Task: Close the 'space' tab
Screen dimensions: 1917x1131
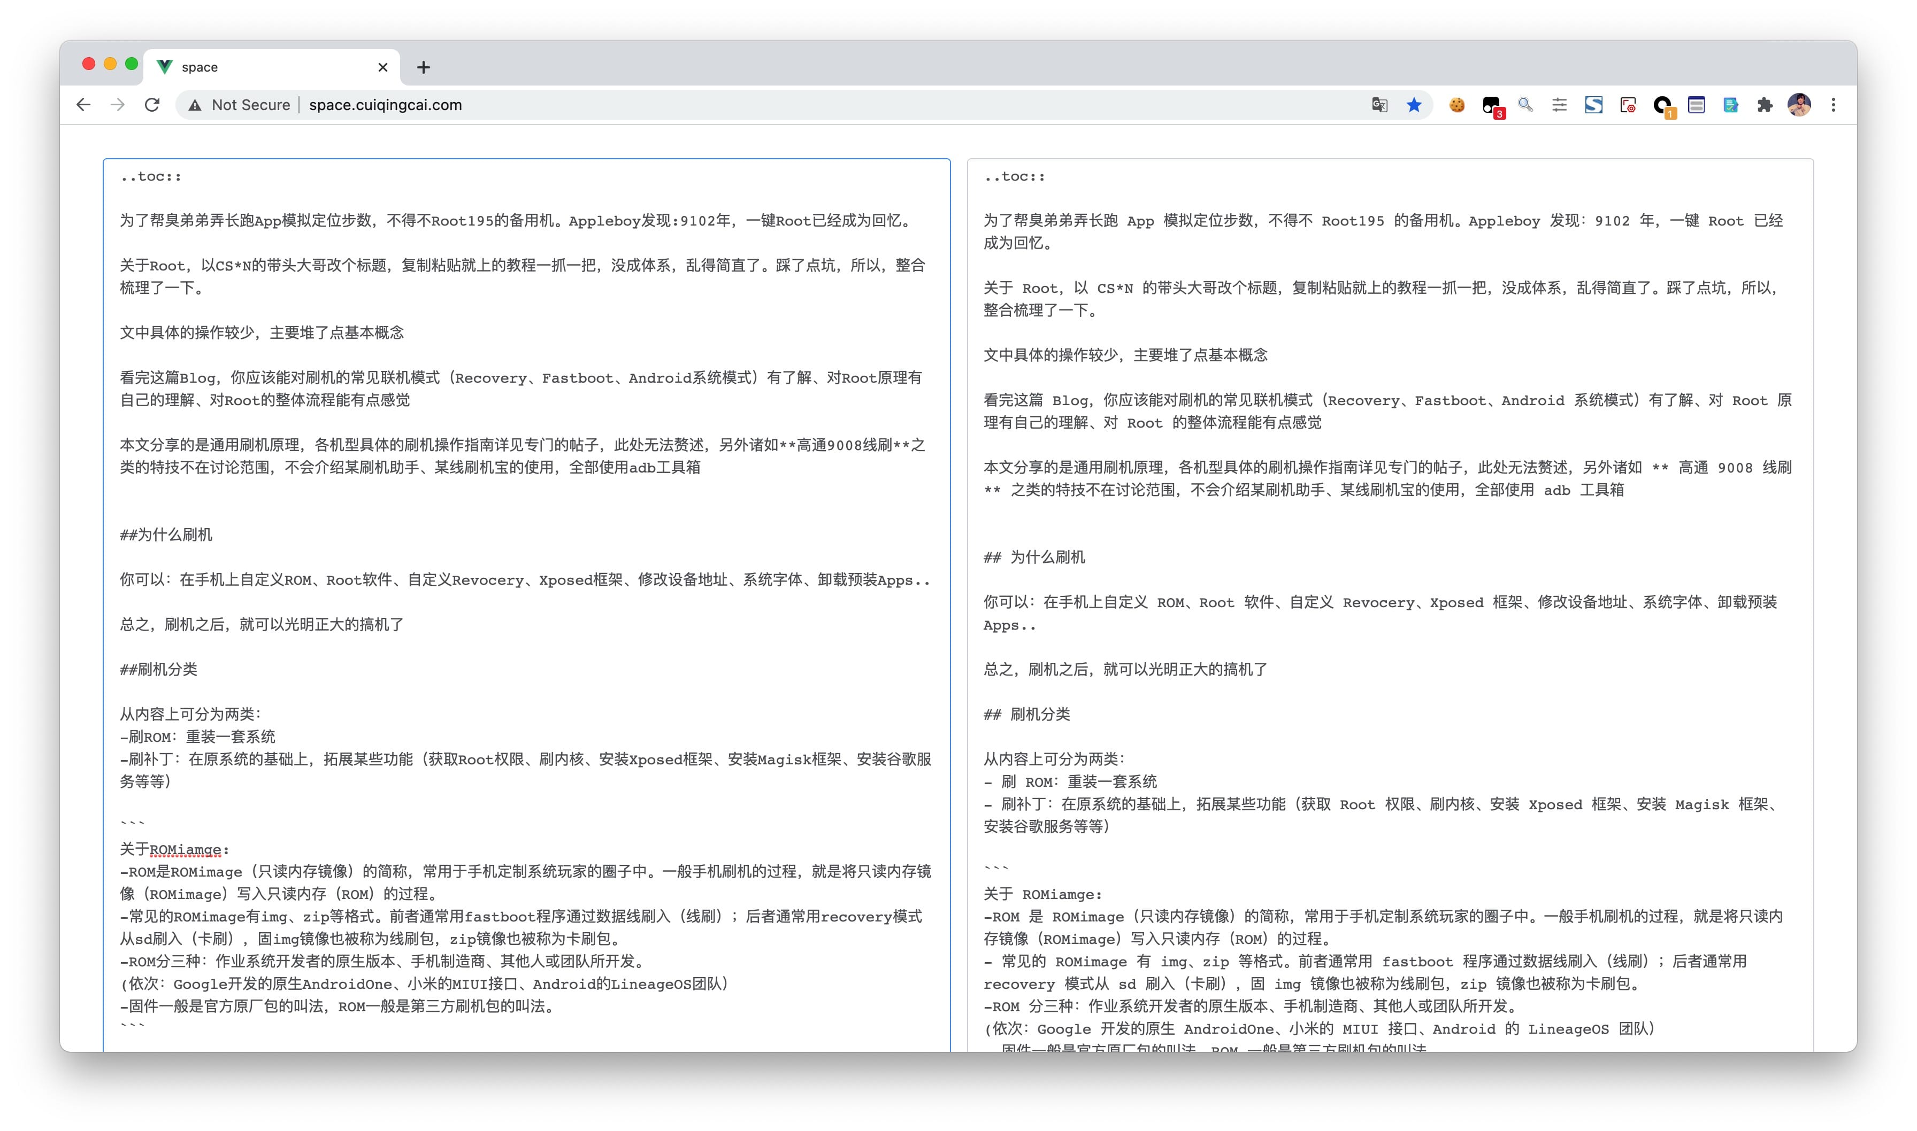Action: pyautogui.click(x=383, y=67)
